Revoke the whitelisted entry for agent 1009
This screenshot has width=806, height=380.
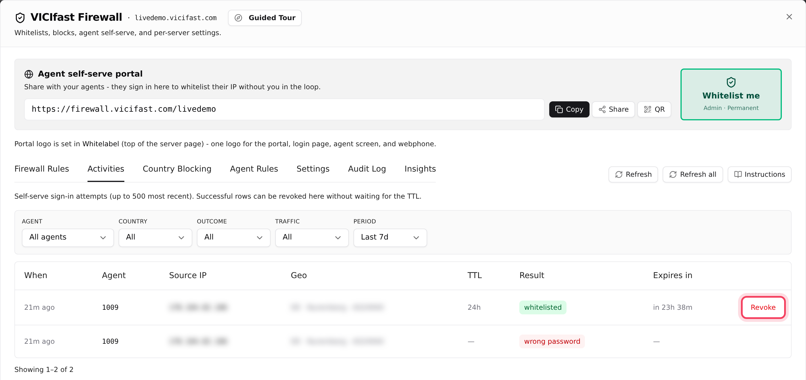pyautogui.click(x=763, y=307)
